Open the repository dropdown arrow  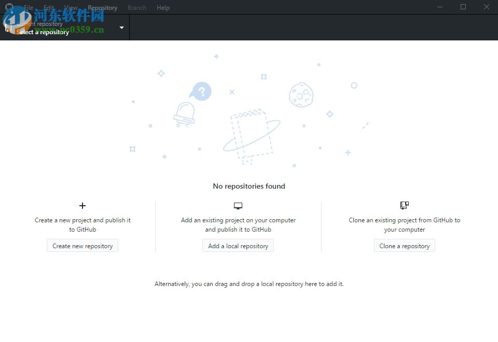tap(121, 27)
